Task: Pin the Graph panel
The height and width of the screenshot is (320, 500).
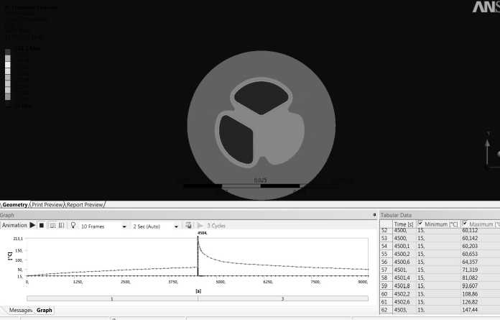Action: point(374,215)
